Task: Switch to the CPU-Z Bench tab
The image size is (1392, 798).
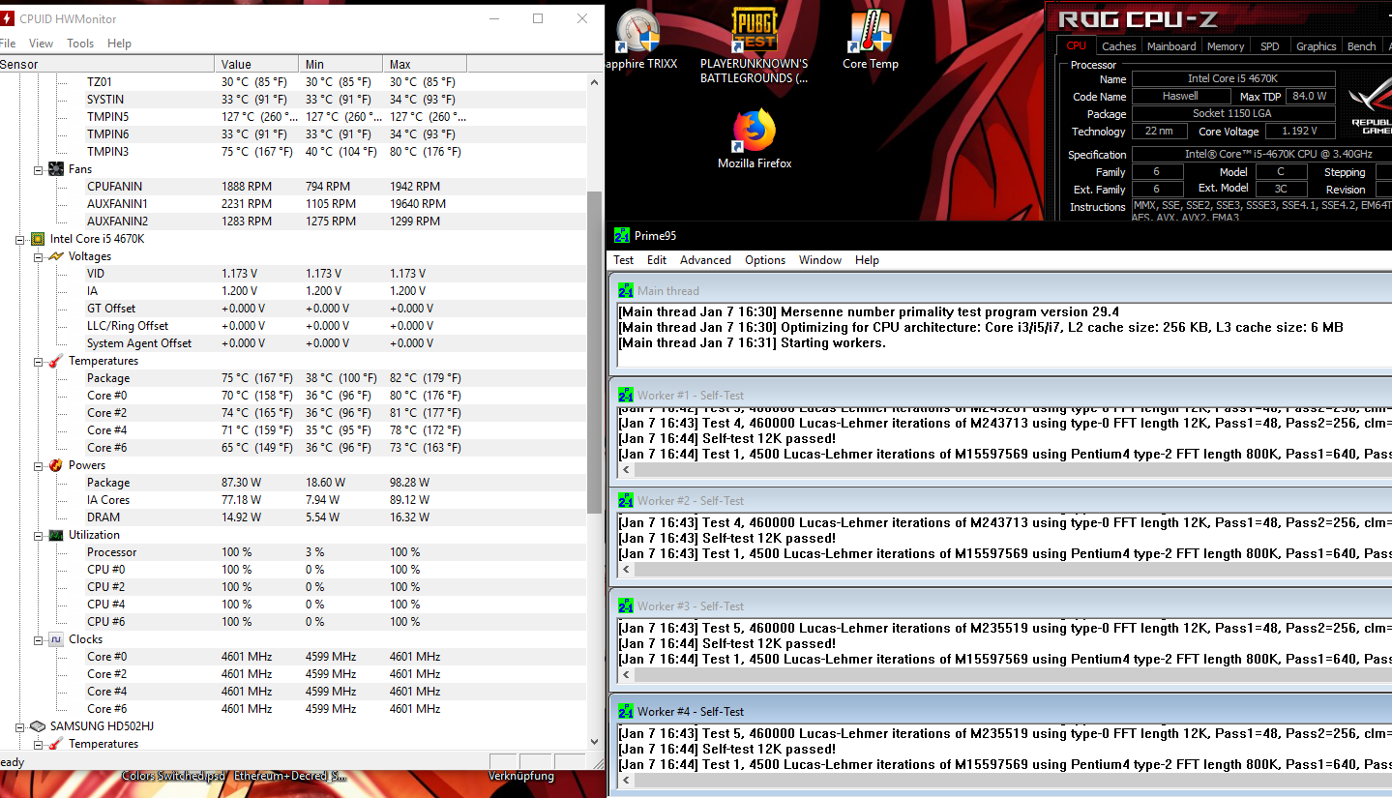Action: click(x=1362, y=46)
